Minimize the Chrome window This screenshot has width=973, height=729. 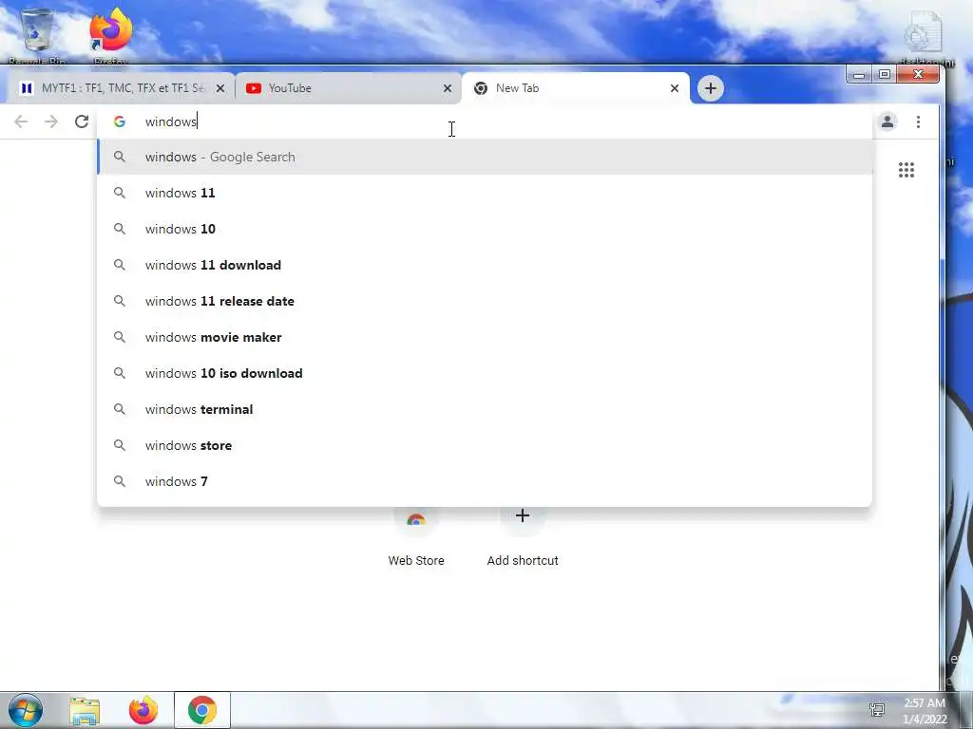tap(859, 75)
